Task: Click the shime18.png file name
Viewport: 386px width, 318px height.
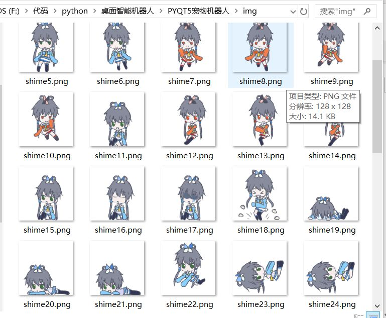Action: pos(261,230)
